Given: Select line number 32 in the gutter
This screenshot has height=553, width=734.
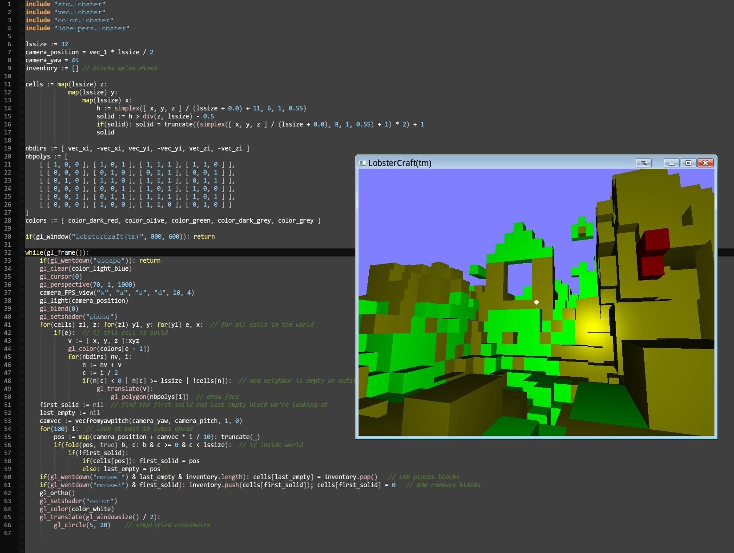Looking at the screenshot, I should pyautogui.click(x=8, y=252).
